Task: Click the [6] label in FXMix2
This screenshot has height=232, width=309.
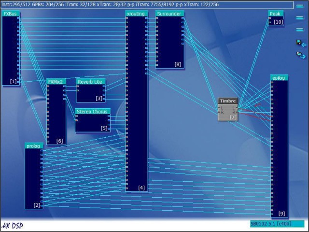Action: tap(59, 141)
